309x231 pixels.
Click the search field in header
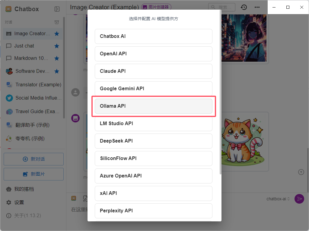222,7
